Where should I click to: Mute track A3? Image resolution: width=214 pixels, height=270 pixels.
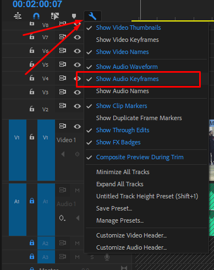(x=77, y=257)
